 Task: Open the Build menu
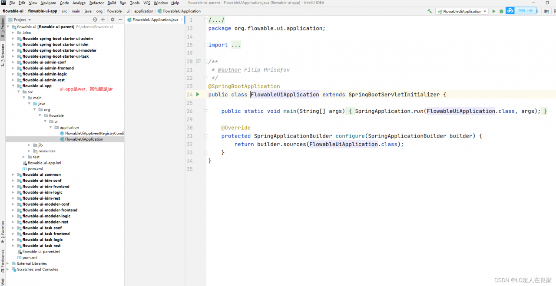tap(112, 3)
